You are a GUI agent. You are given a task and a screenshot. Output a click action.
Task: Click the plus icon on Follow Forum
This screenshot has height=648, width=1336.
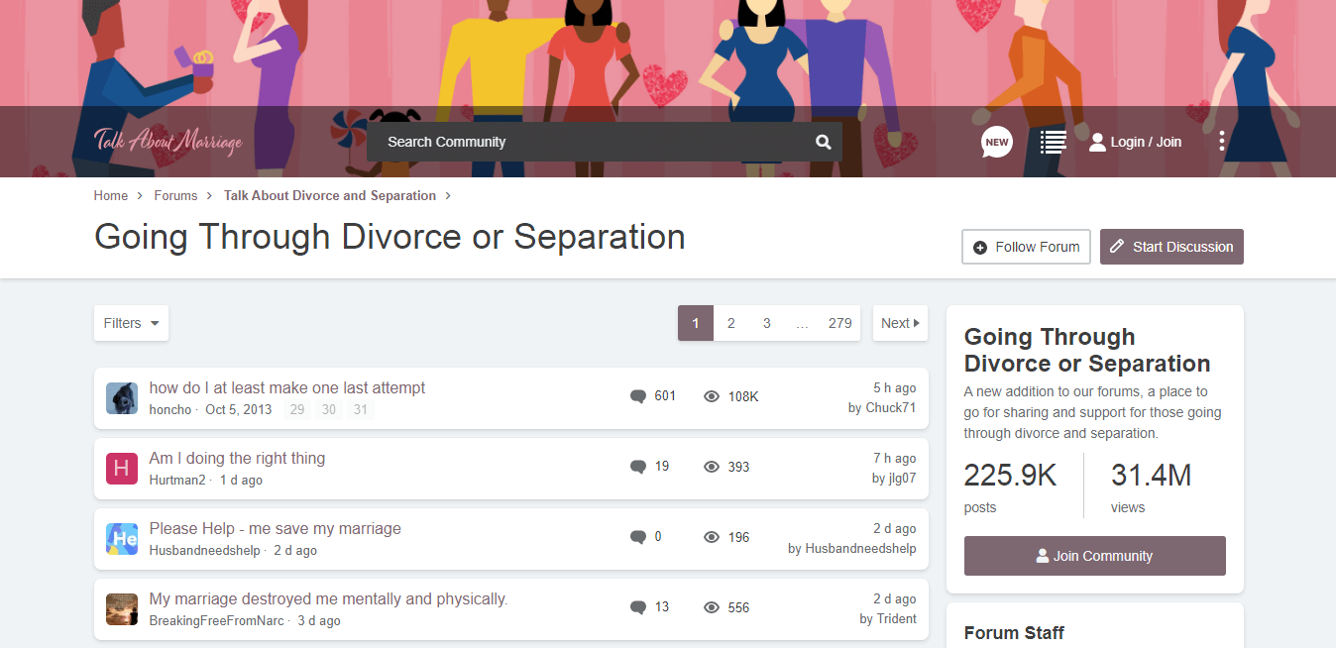pos(979,246)
